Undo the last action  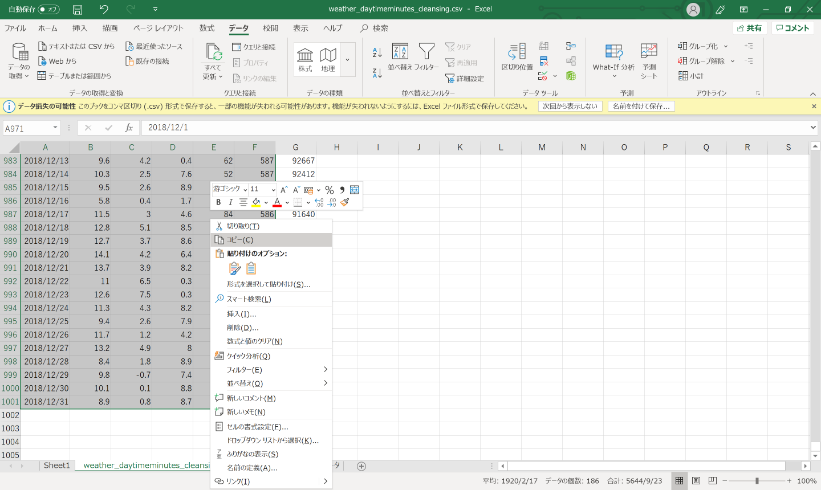(104, 9)
